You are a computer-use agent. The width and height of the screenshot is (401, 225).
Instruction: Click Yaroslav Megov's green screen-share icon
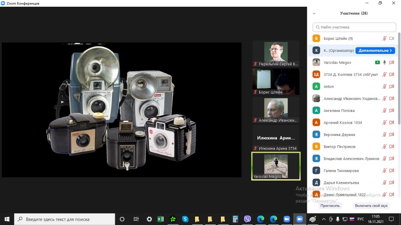point(377,62)
